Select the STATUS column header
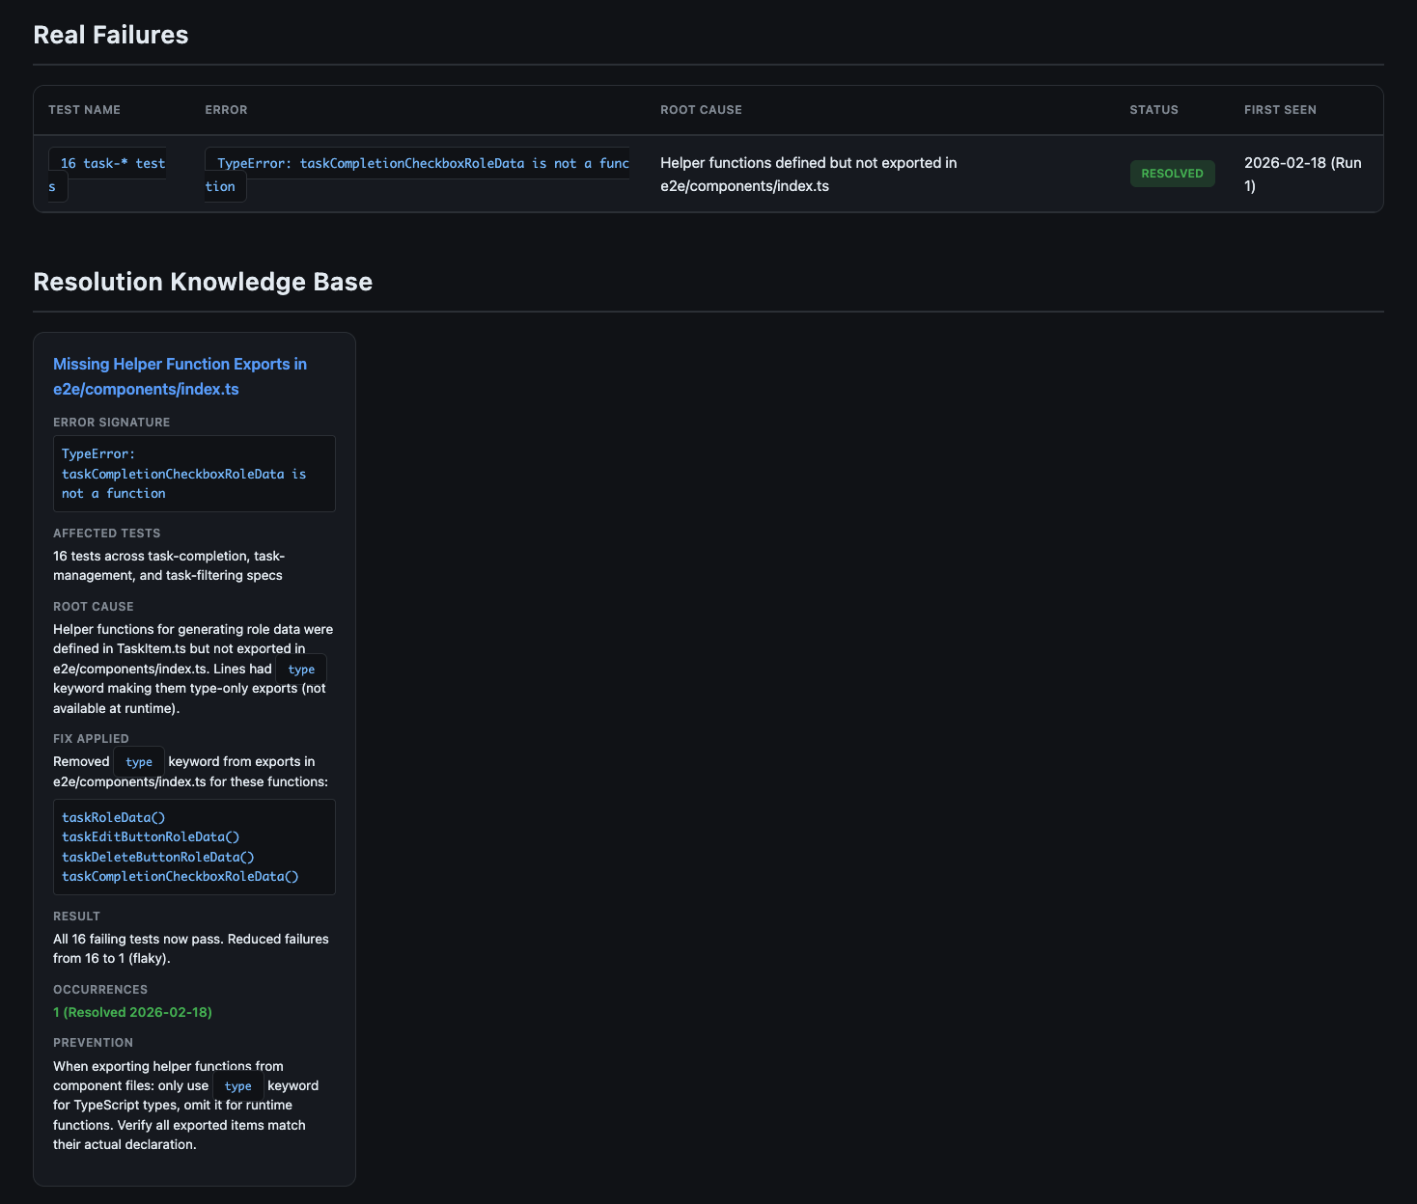1417x1204 pixels. (x=1153, y=110)
